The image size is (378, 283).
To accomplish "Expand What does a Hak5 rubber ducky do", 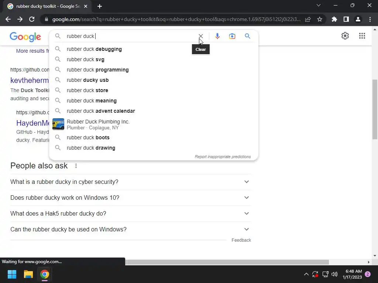I will pos(131,214).
